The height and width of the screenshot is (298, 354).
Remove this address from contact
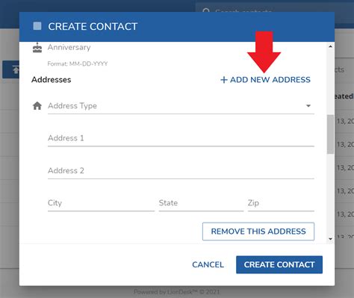tap(258, 232)
